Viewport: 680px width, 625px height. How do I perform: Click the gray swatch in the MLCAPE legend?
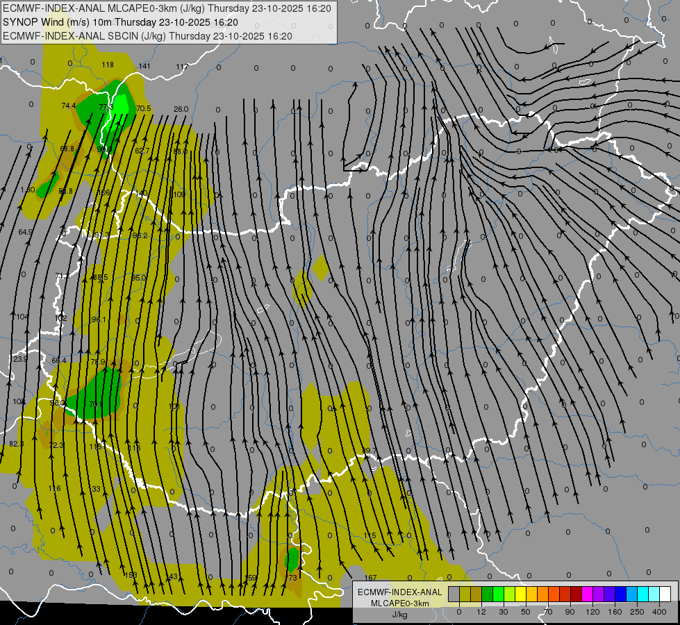454,594
